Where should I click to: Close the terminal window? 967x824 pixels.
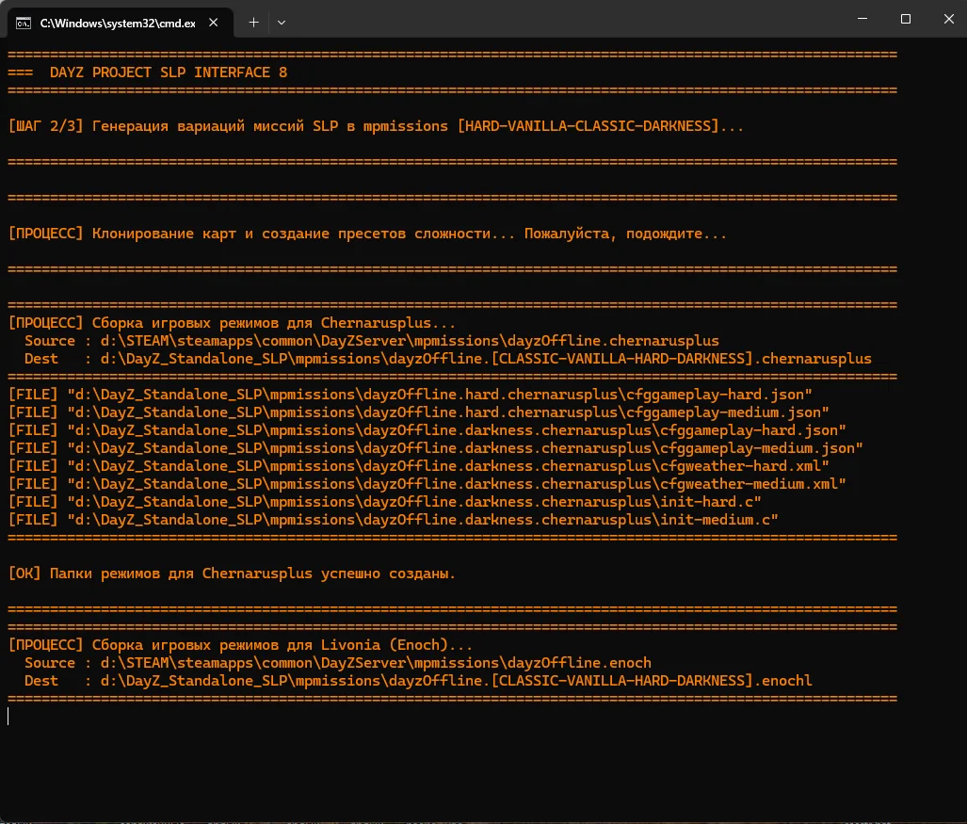[948, 19]
